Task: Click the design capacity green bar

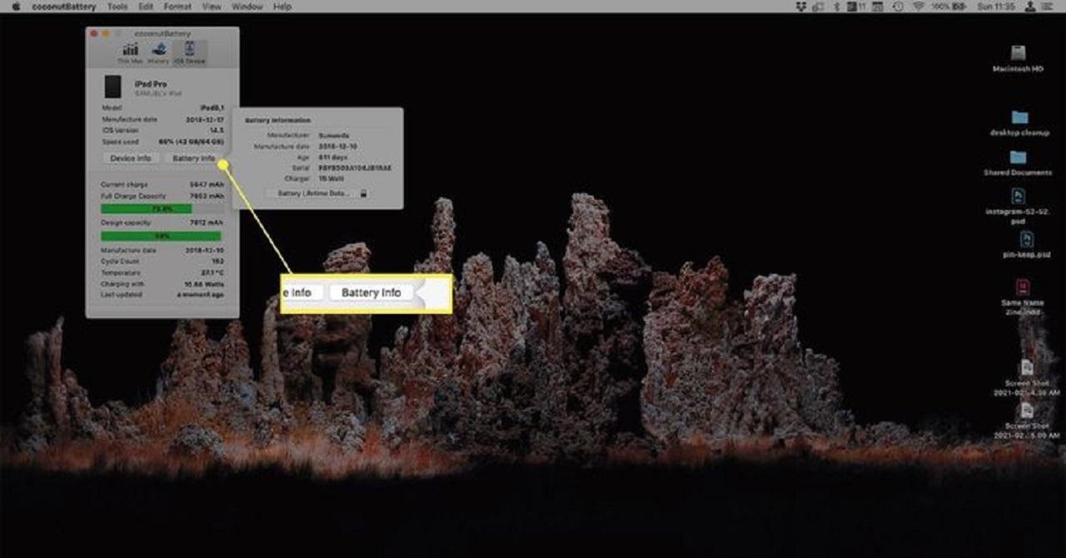Action: click(x=161, y=236)
